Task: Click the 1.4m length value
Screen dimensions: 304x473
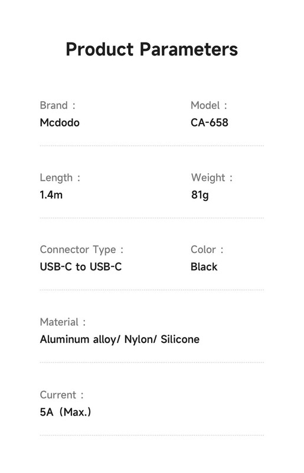Action: coord(51,195)
